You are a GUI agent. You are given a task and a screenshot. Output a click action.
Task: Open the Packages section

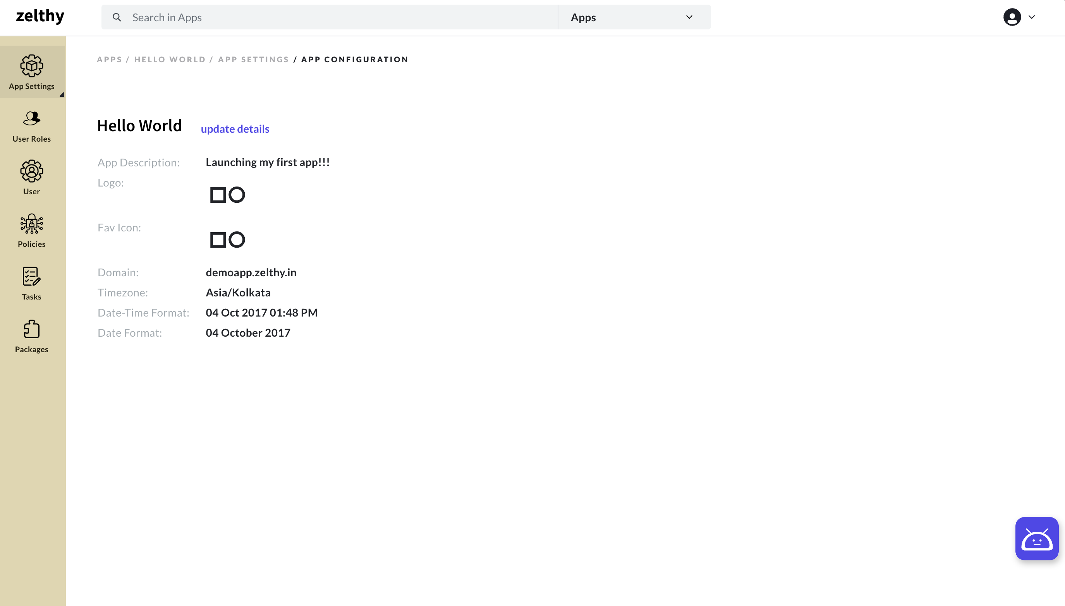(x=32, y=336)
